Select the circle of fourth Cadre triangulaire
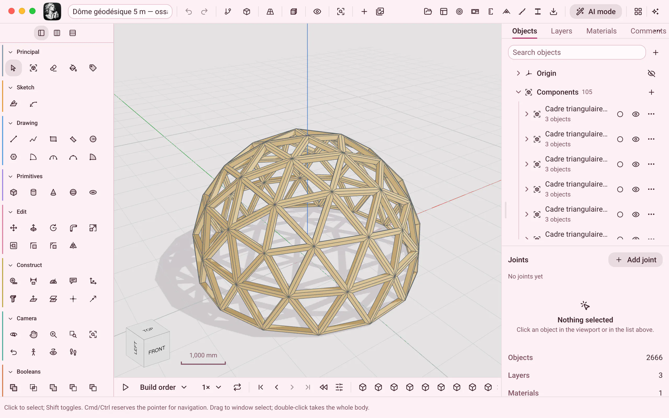 pyautogui.click(x=620, y=189)
